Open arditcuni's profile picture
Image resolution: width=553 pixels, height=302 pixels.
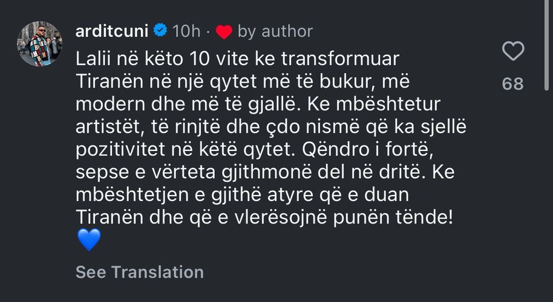39,45
